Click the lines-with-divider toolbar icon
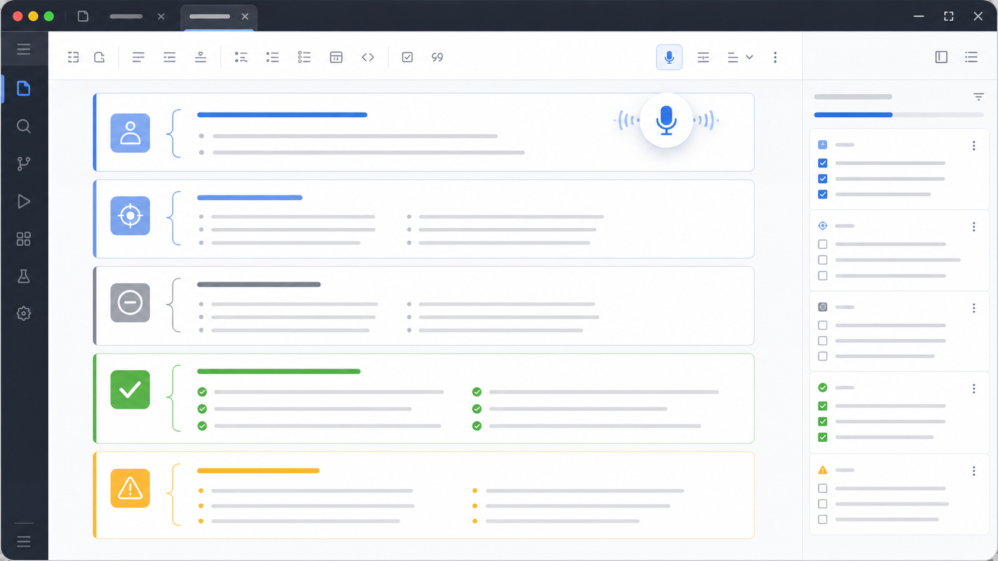 click(704, 57)
